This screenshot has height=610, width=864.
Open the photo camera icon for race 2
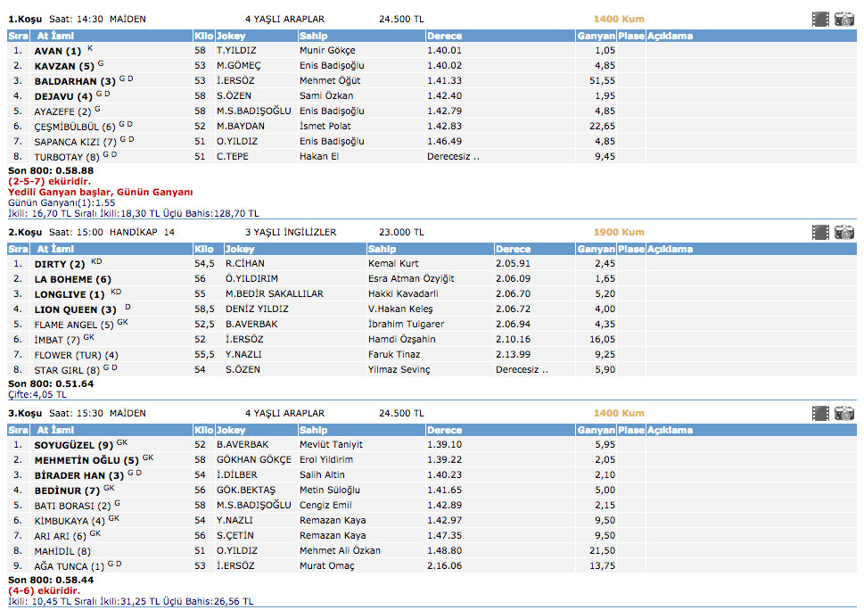[x=844, y=232]
